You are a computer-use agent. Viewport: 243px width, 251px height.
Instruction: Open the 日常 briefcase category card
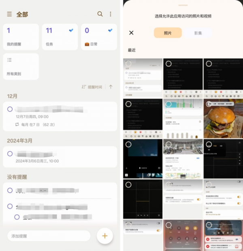pyautogui.click(x=99, y=37)
